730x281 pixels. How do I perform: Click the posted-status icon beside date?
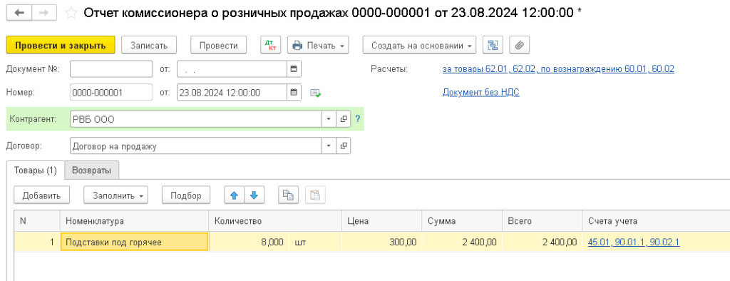pyautogui.click(x=316, y=93)
